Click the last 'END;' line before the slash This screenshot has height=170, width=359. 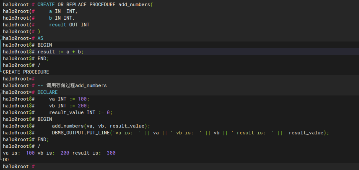(43, 139)
